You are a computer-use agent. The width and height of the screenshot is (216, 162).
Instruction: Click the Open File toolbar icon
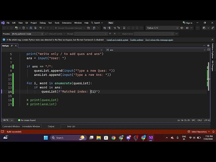coord(24,28)
